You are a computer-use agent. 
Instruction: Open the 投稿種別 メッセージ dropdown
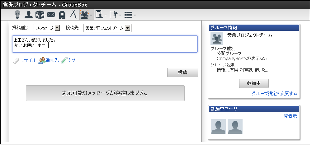tap(47, 28)
